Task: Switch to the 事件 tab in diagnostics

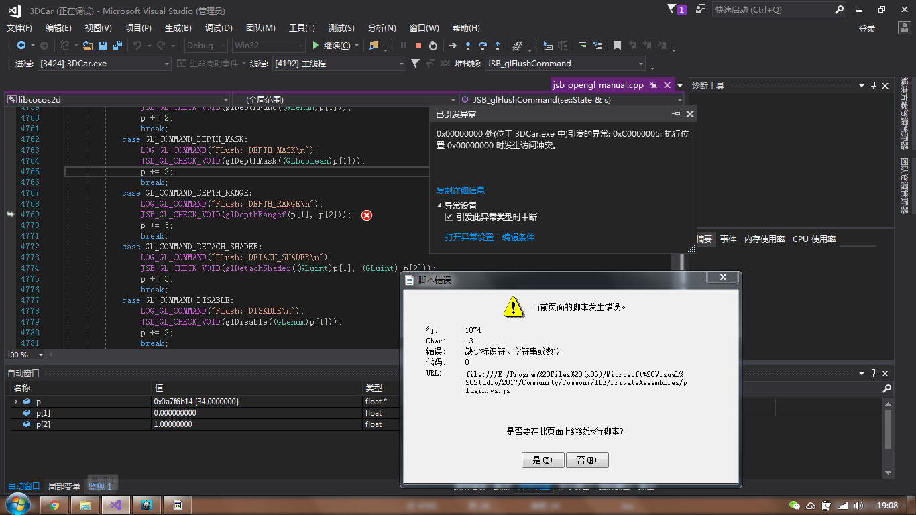Action: click(x=728, y=239)
